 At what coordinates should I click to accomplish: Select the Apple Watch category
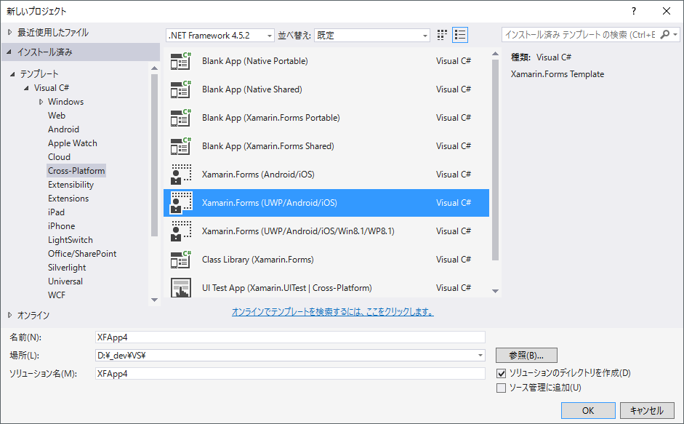(x=73, y=143)
